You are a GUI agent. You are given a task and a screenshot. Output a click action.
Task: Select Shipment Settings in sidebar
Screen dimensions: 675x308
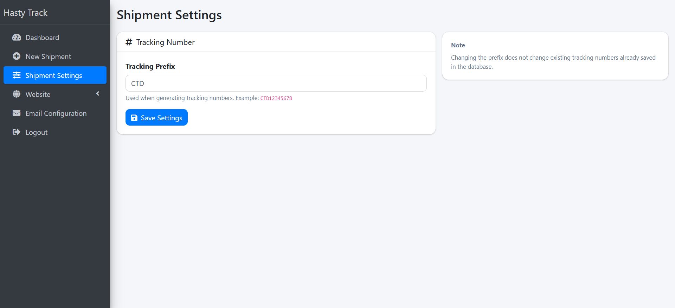53,75
